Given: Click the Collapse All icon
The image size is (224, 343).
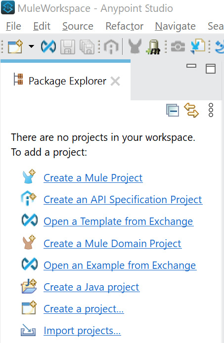Looking at the screenshot, I should click(173, 110).
